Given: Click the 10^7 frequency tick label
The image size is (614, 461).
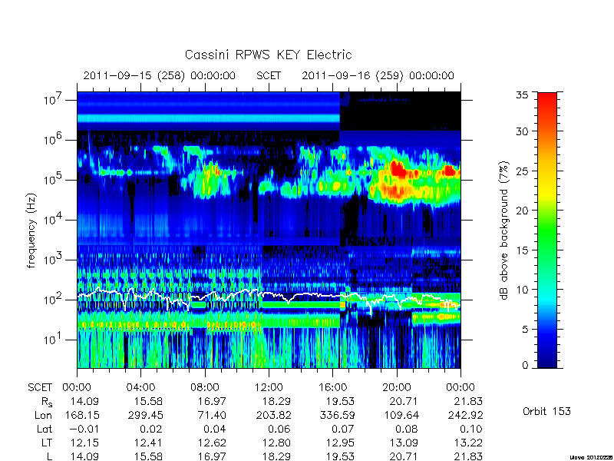Looking at the screenshot, I should point(54,99).
